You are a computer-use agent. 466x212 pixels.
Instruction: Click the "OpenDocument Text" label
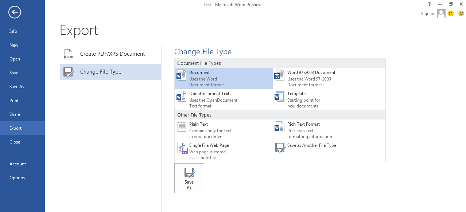click(209, 94)
